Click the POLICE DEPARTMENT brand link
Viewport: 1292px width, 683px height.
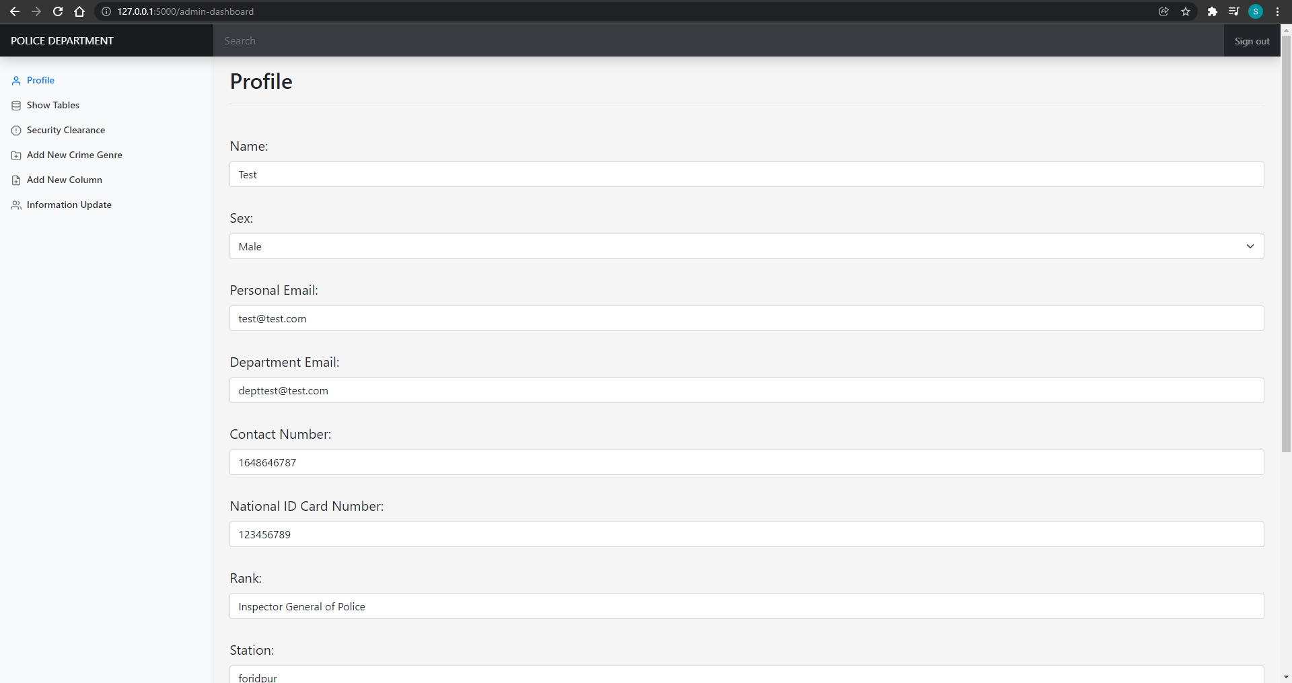tap(62, 40)
